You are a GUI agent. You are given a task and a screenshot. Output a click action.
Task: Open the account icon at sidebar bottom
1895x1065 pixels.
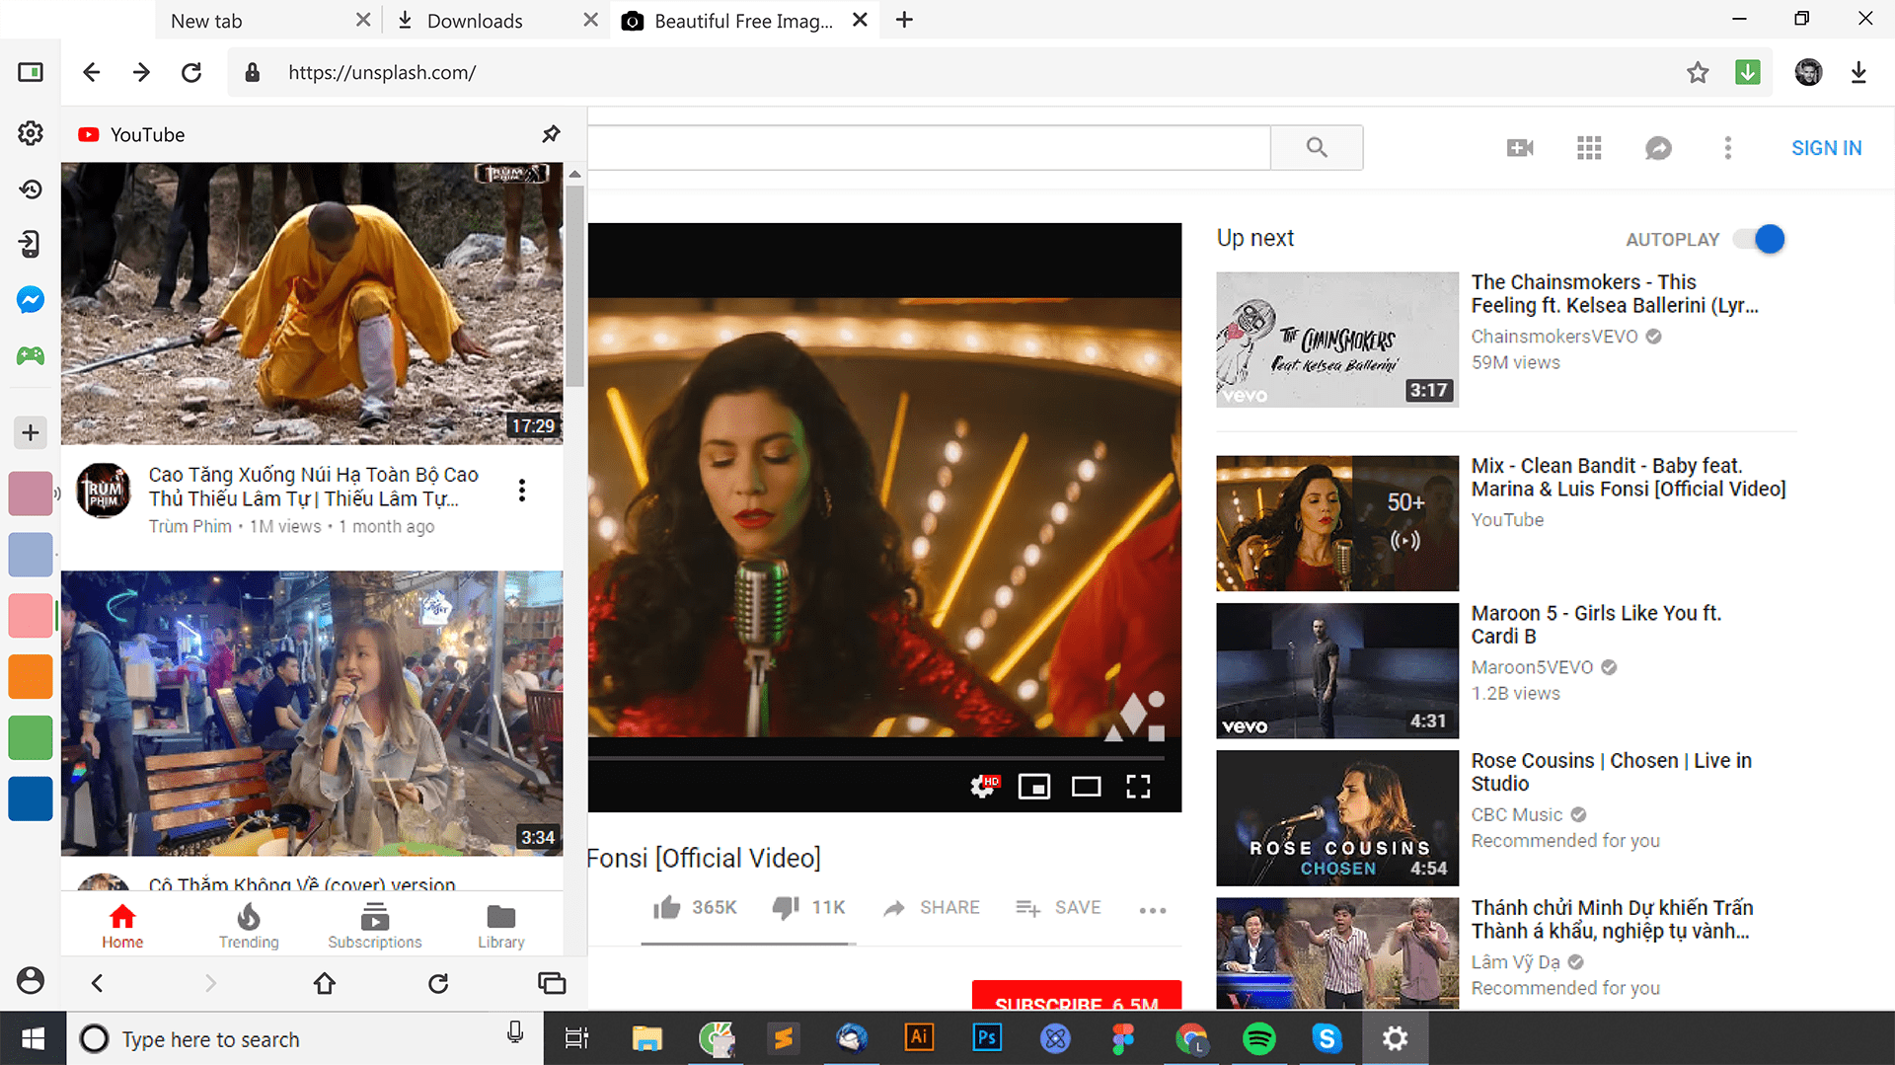click(x=31, y=980)
